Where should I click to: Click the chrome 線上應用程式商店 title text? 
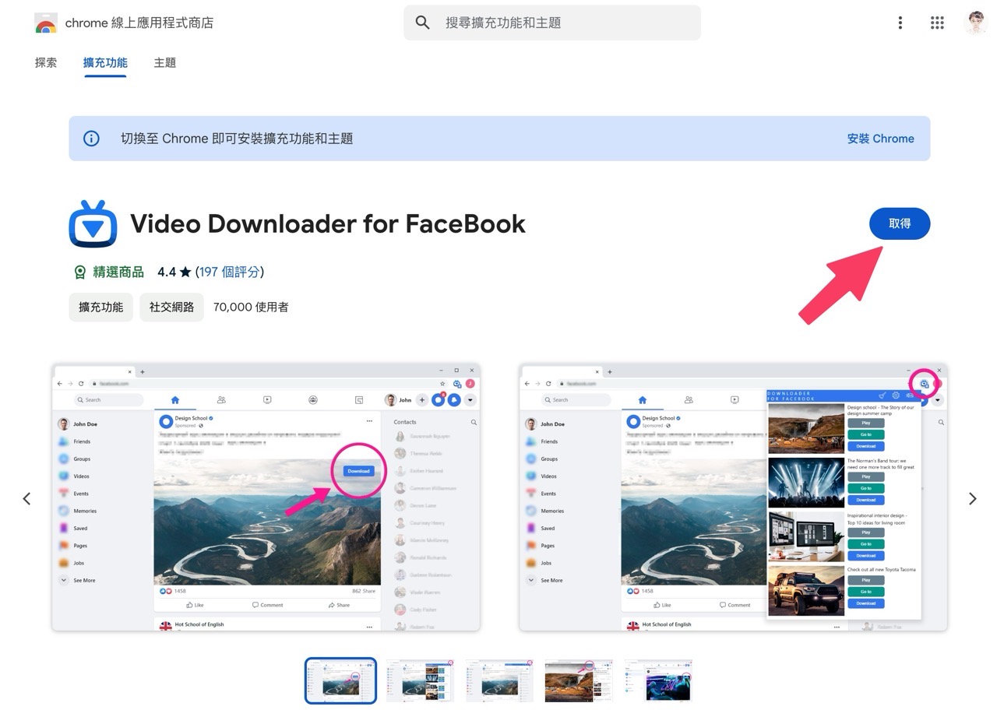coord(139,23)
